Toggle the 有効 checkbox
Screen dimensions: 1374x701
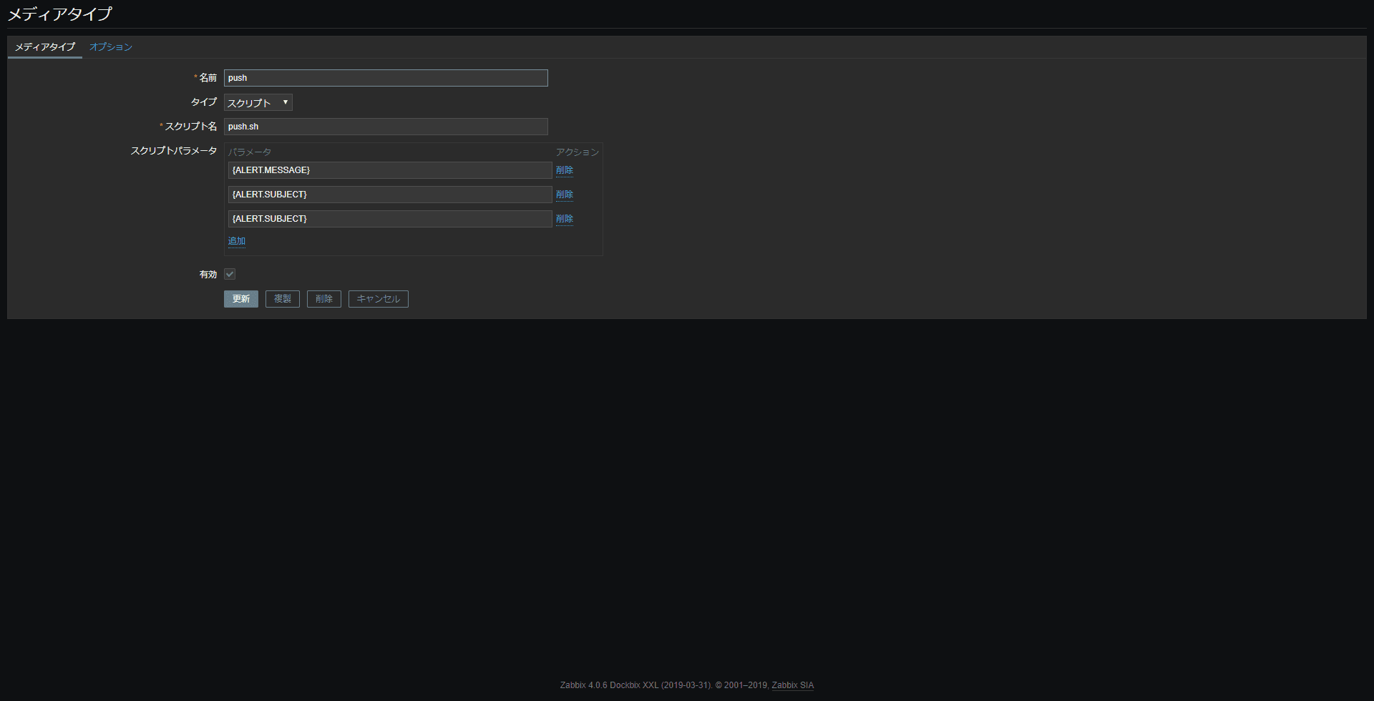pyautogui.click(x=230, y=274)
